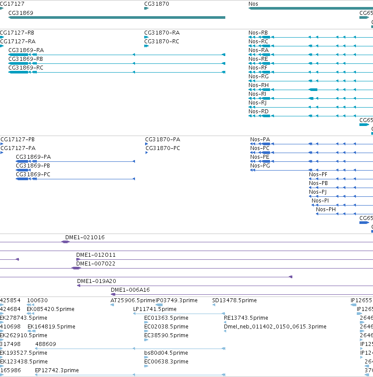Click the Nos-PH protein label
Viewport: 373px width, 377px height.
coord(326,209)
